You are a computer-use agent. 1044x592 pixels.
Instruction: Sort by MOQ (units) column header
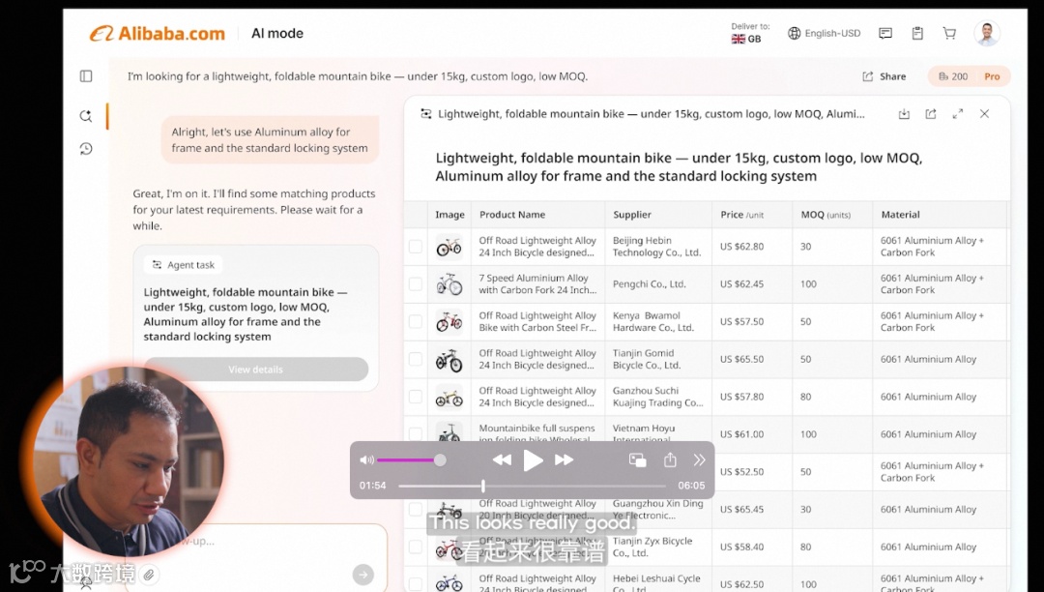coord(826,215)
